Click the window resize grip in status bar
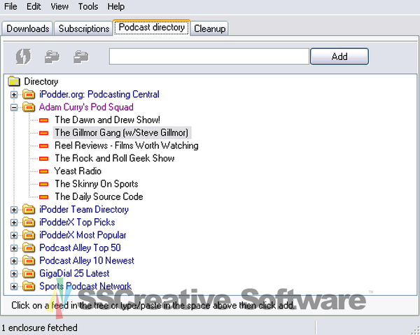420x335 pixels. 415,330
